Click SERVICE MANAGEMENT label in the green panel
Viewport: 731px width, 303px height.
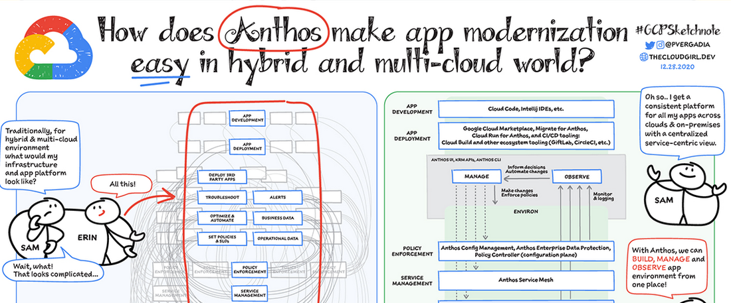[x=411, y=280]
